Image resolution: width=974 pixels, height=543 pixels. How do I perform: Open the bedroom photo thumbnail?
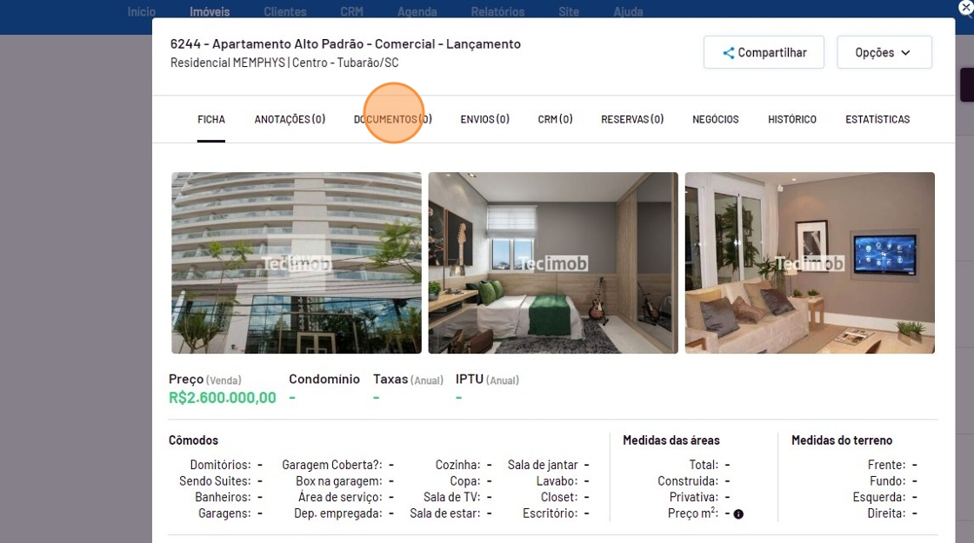click(x=553, y=262)
